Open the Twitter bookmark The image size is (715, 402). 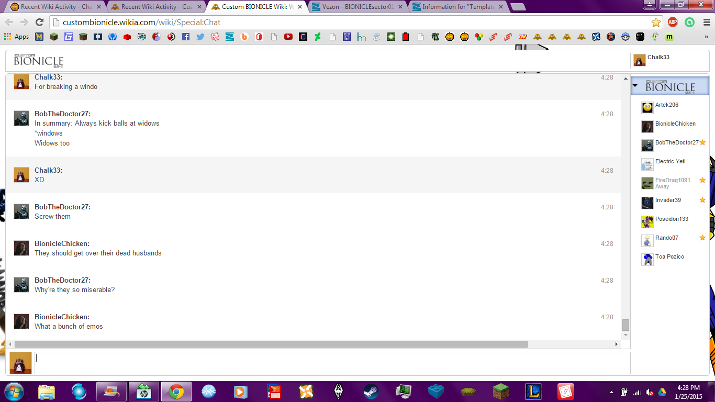click(200, 37)
